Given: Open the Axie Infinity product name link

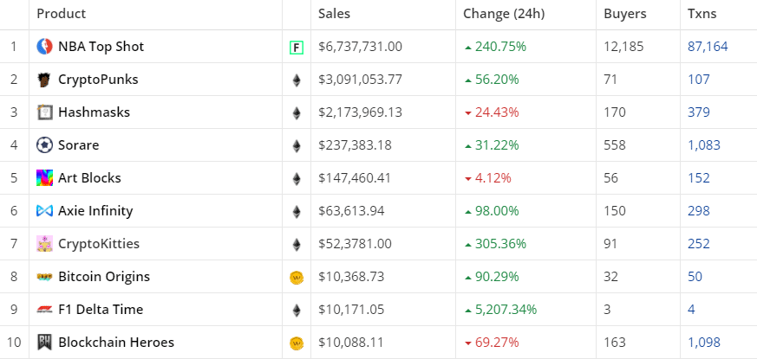Looking at the screenshot, I should (95, 210).
